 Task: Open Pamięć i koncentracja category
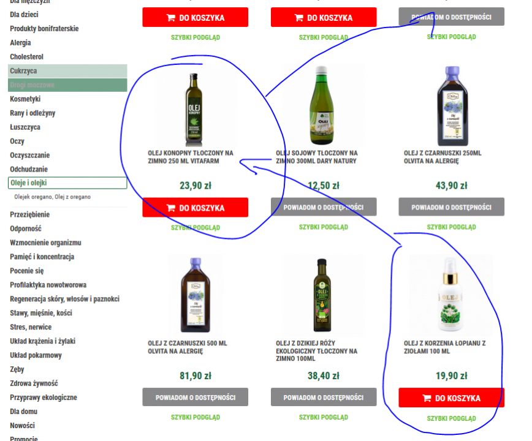[42, 257]
